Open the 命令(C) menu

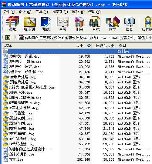(x=25, y=12)
